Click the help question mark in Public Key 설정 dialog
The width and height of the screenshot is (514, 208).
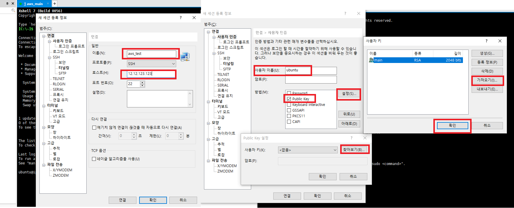click(x=351, y=138)
